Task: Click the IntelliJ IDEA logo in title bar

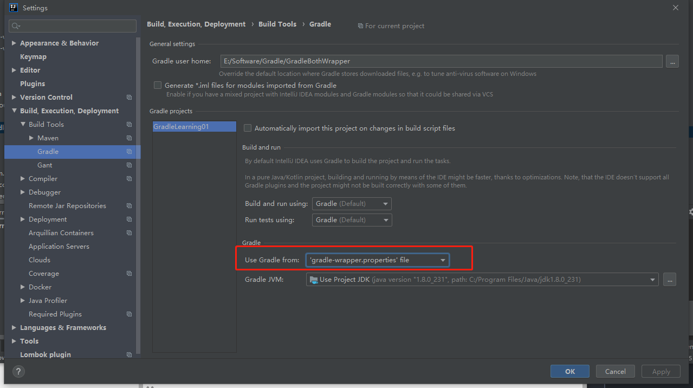Action: (14, 8)
